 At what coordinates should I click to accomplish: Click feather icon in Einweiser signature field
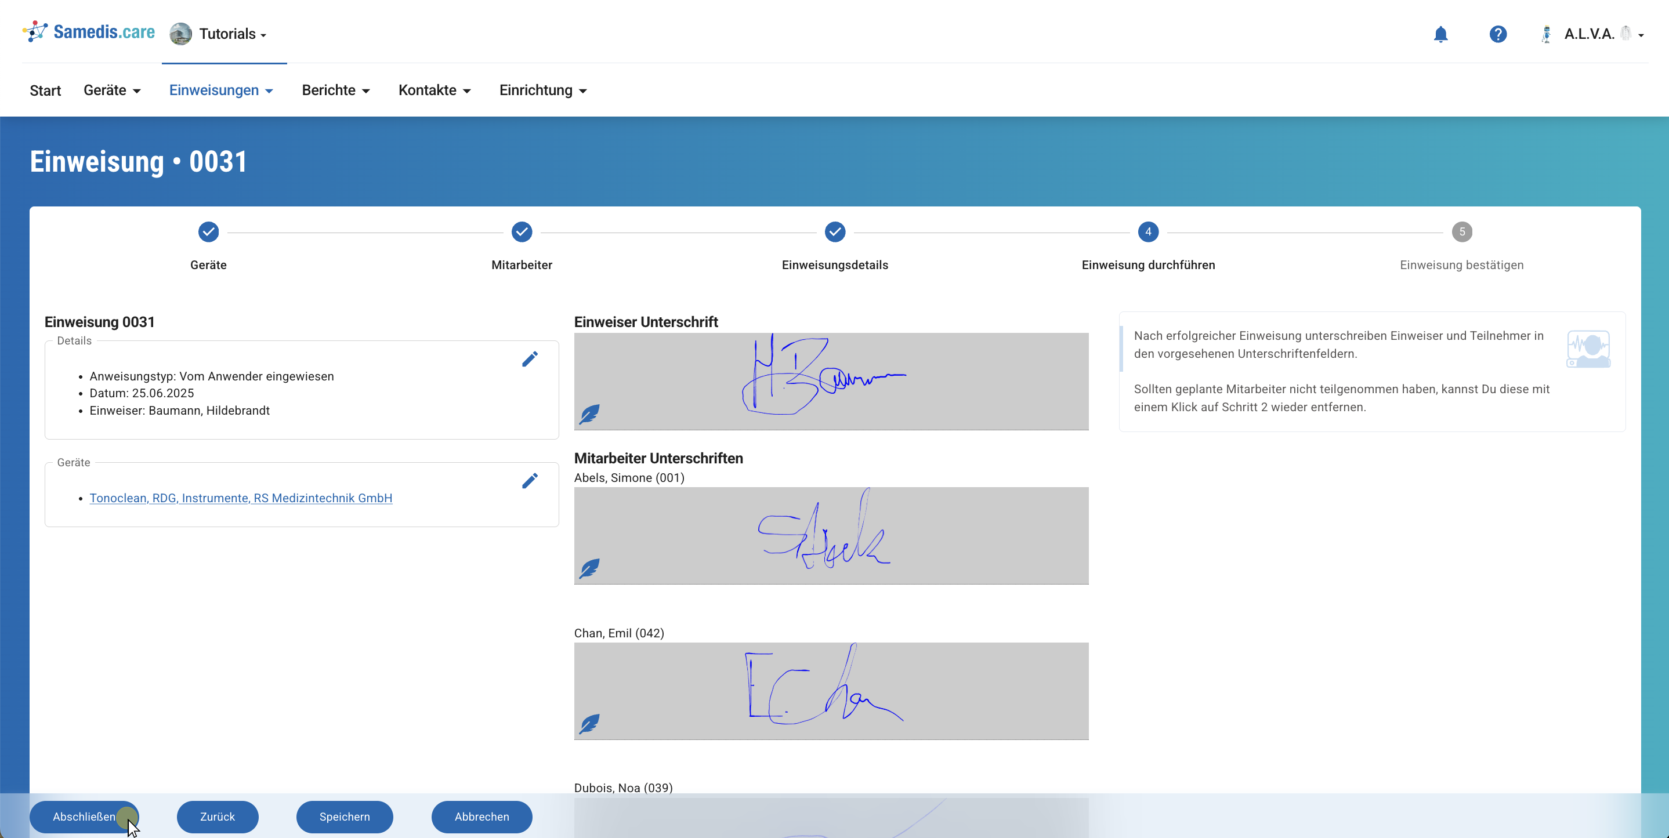[x=589, y=413]
